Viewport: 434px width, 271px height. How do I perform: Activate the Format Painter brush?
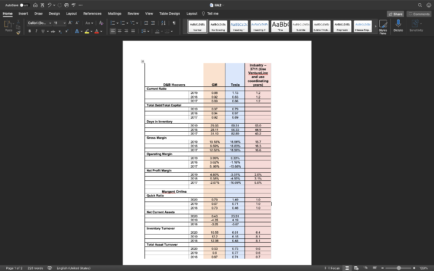tap(18, 33)
